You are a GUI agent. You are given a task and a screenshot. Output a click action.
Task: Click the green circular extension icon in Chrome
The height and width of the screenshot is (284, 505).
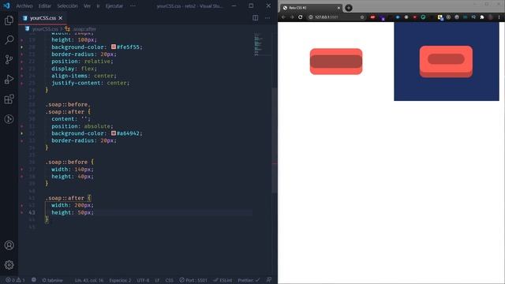click(423, 17)
